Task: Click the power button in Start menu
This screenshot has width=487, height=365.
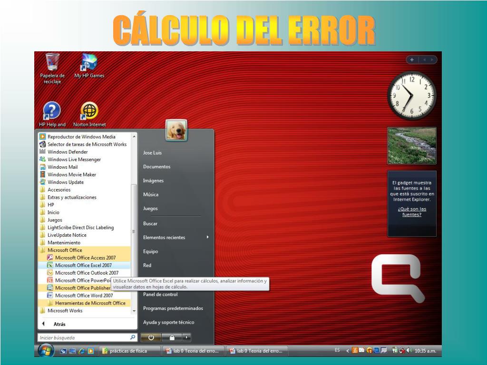Action: point(151,337)
